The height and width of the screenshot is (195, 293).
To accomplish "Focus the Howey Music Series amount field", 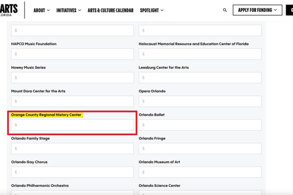I will tap(72, 78).
